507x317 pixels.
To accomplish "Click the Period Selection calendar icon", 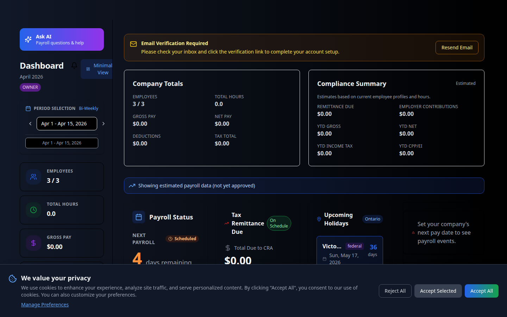I will tap(28, 108).
